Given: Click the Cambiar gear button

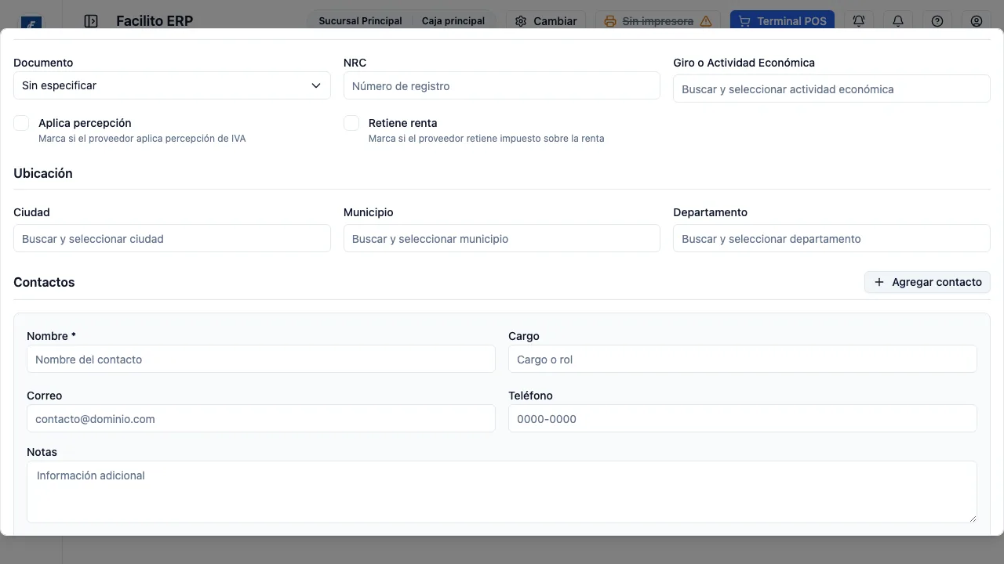Looking at the screenshot, I should (546, 21).
